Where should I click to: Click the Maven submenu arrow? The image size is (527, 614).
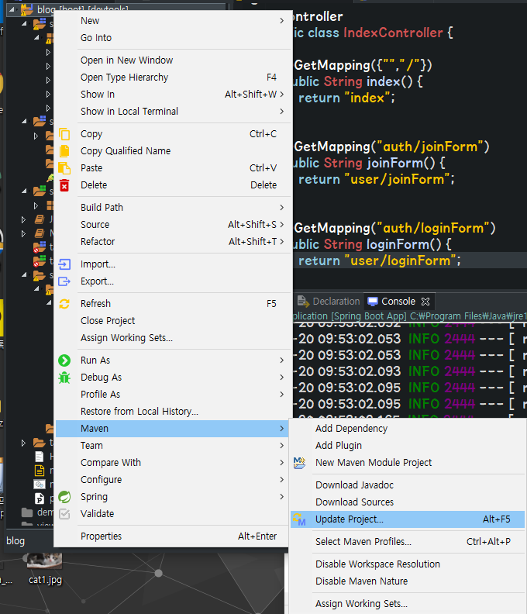[282, 429]
